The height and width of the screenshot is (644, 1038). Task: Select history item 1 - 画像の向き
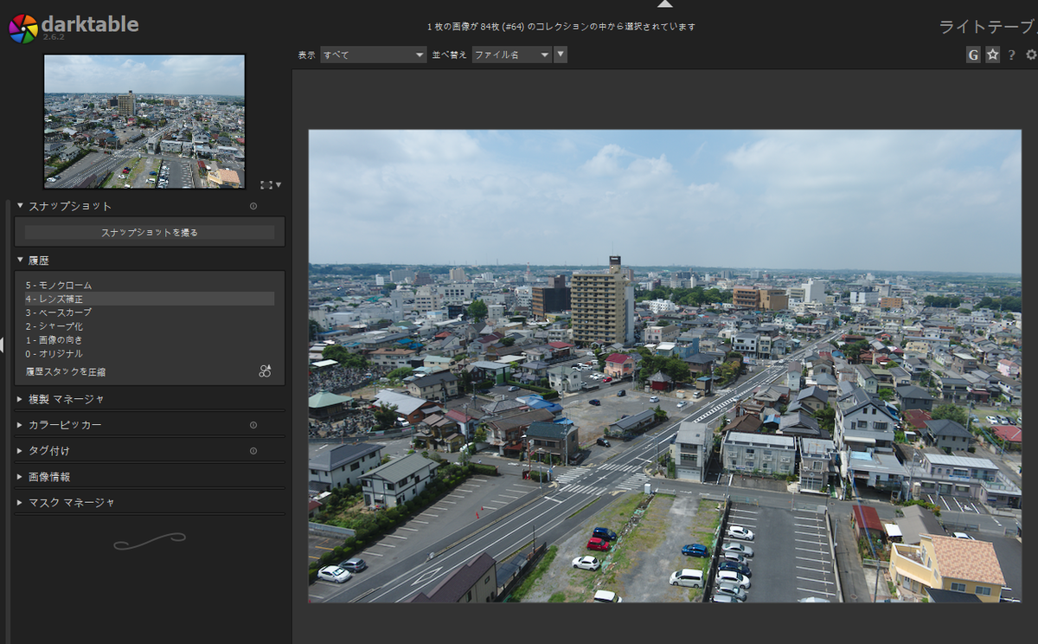(x=150, y=340)
